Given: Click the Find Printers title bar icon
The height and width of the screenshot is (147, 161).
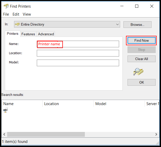Looking at the screenshot, I should pos(6,6).
